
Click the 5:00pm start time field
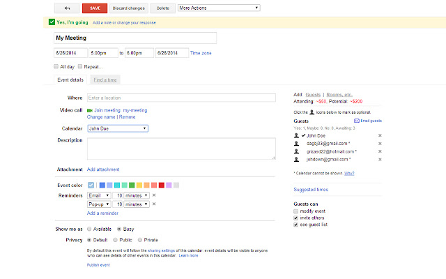point(104,53)
